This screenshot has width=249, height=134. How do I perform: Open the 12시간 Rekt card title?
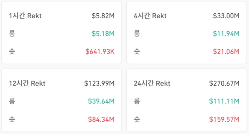[27, 83]
